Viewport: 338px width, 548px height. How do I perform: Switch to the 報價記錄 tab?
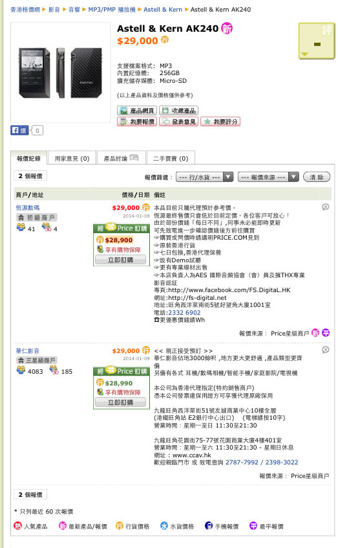coord(28,159)
